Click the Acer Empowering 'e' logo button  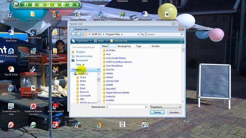15,4
